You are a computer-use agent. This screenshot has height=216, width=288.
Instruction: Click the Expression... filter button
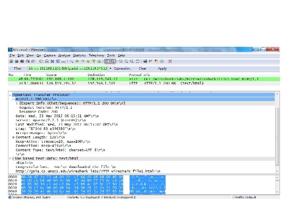(x=123, y=68)
